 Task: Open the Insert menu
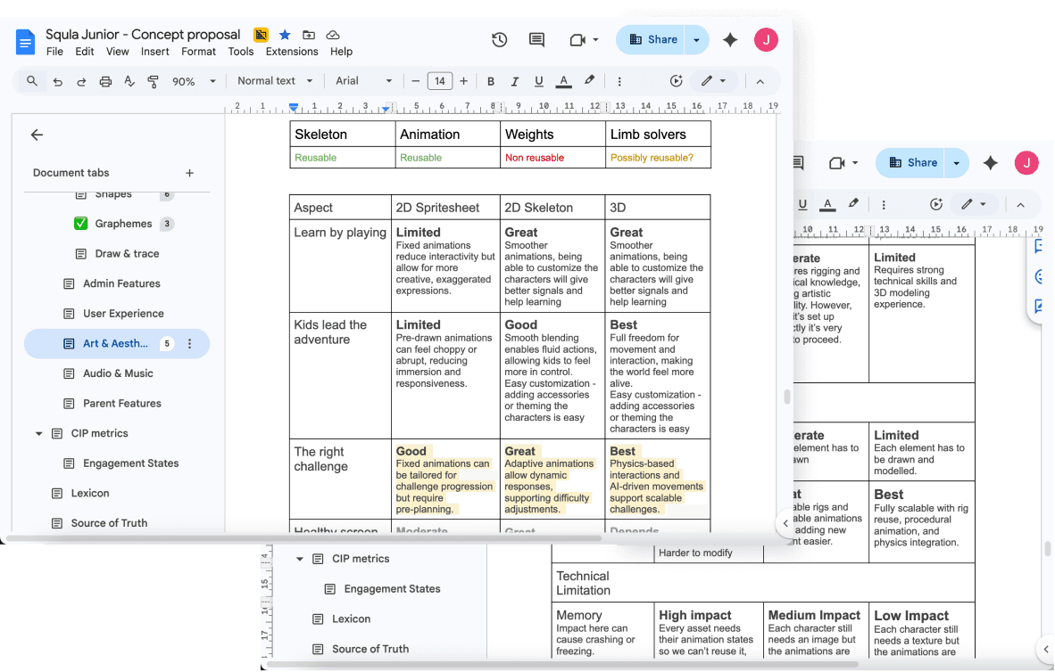[x=154, y=52]
